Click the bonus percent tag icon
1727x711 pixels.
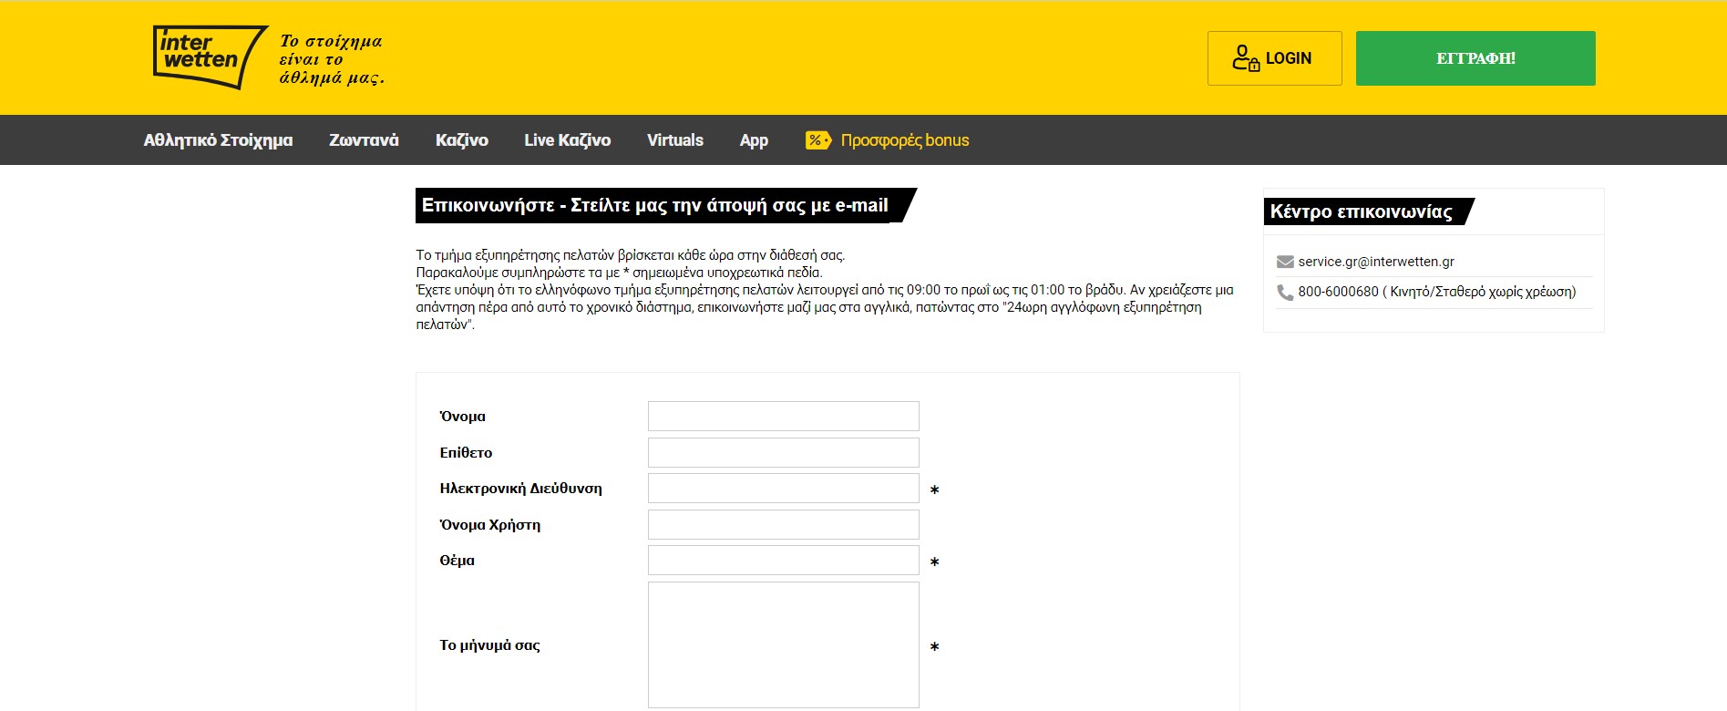click(817, 140)
